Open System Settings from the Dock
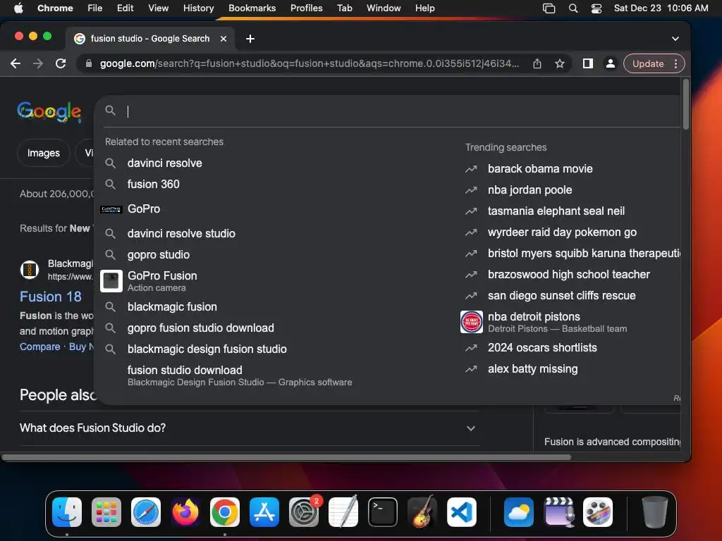 pyautogui.click(x=304, y=512)
